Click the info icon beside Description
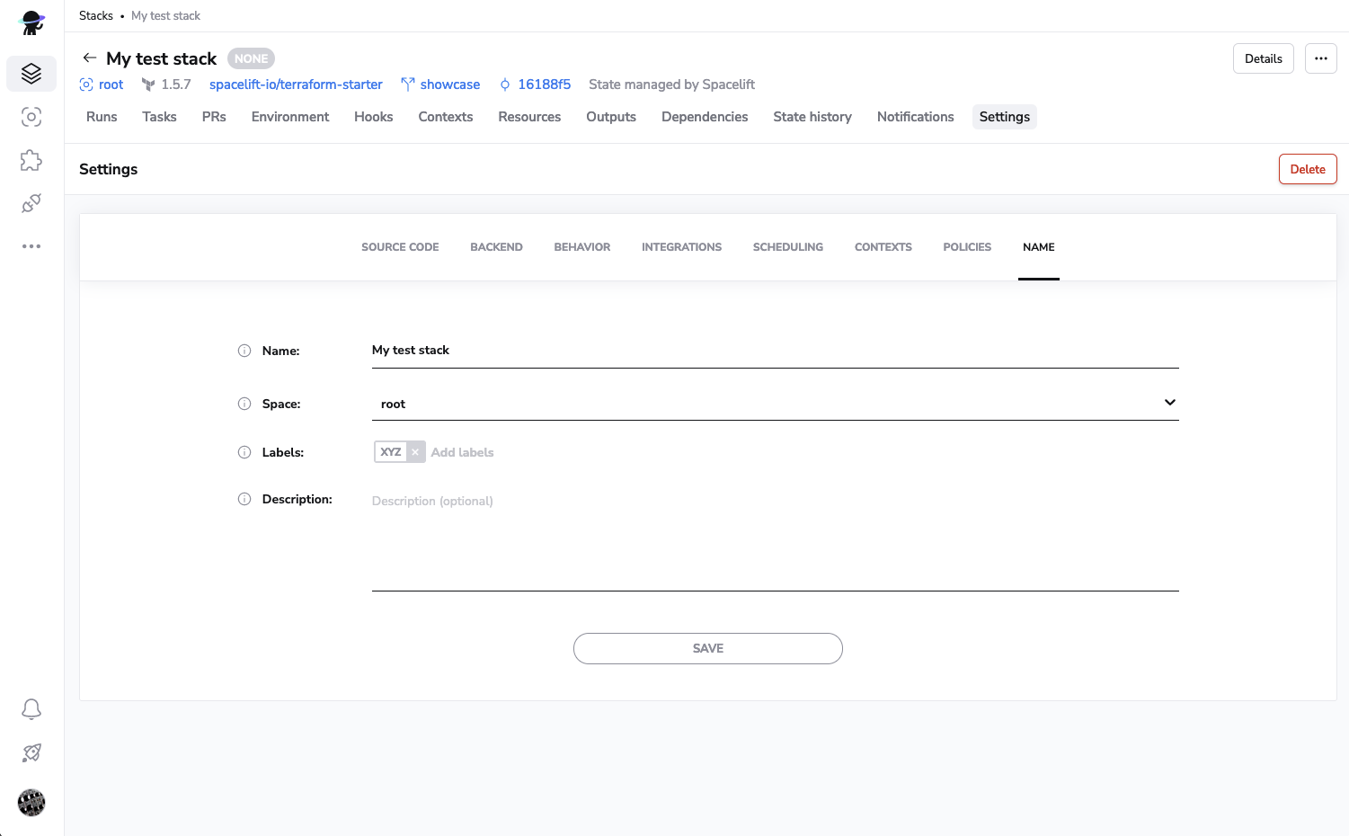This screenshot has height=836, width=1349. [244, 499]
